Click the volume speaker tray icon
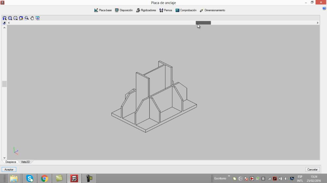Viewport: 327px width, 183px height. point(286,179)
